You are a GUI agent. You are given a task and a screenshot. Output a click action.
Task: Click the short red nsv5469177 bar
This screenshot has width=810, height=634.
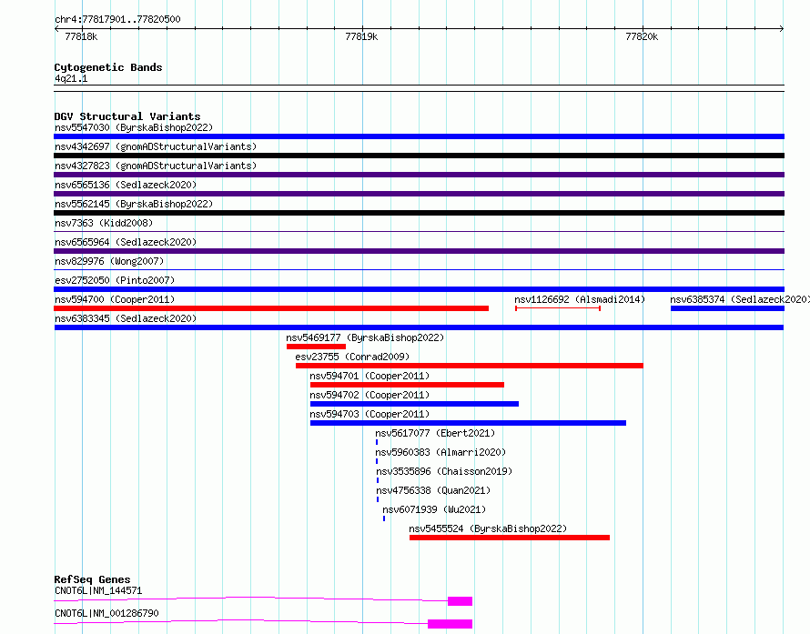click(316, 347)
